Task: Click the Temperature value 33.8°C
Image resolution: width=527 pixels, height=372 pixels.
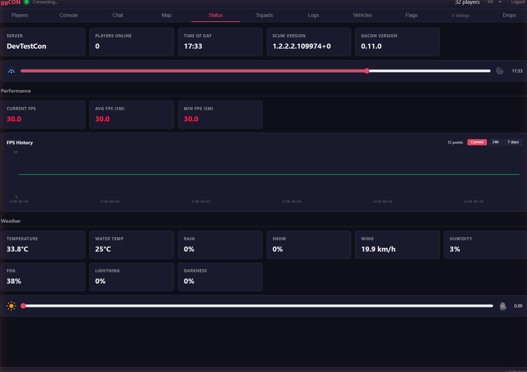Action: (x=18, y=249)
